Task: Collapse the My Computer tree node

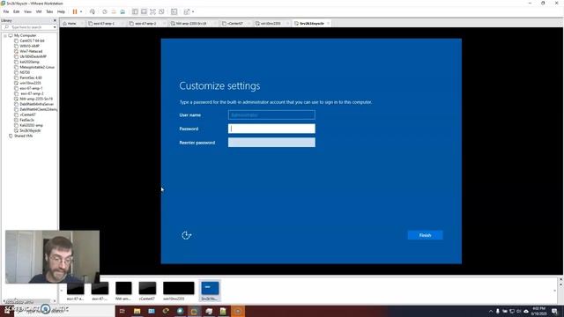Action: click(5, 35)
